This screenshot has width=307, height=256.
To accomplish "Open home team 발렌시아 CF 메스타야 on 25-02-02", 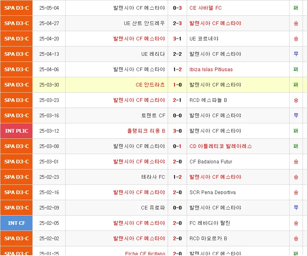I will [x=139, y=238].
